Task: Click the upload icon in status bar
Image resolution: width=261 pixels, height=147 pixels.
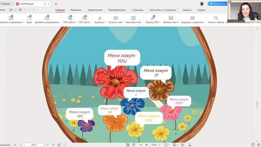Action: point(190,145)
